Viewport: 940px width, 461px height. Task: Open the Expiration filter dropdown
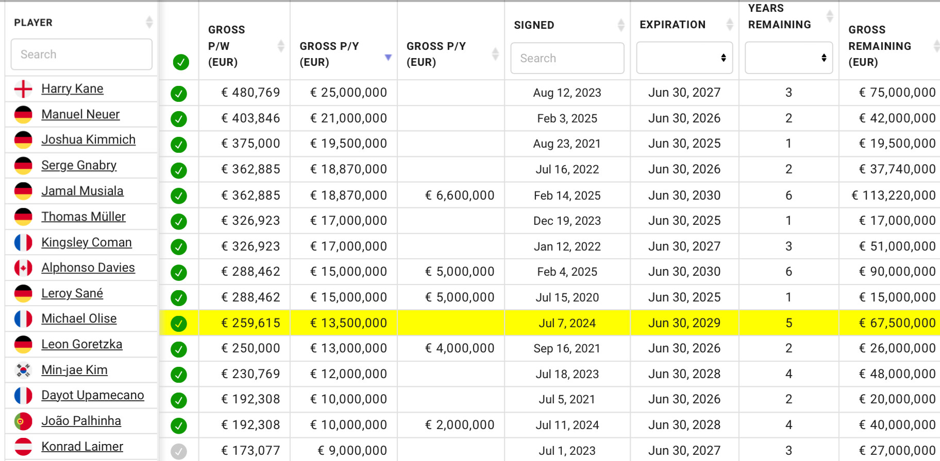coord(684,58)
